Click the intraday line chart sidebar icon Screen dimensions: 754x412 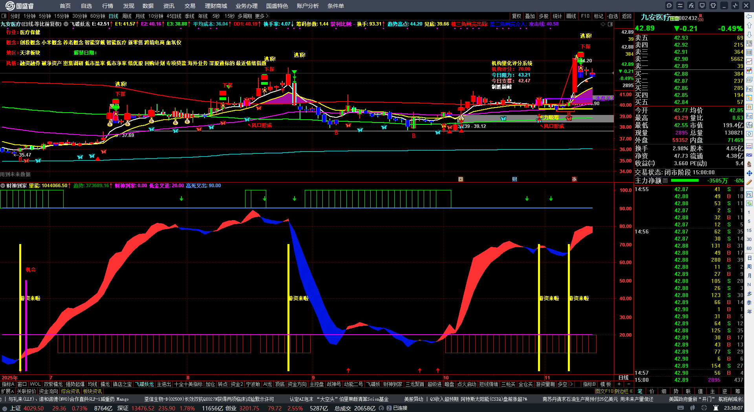coord(749,62)
